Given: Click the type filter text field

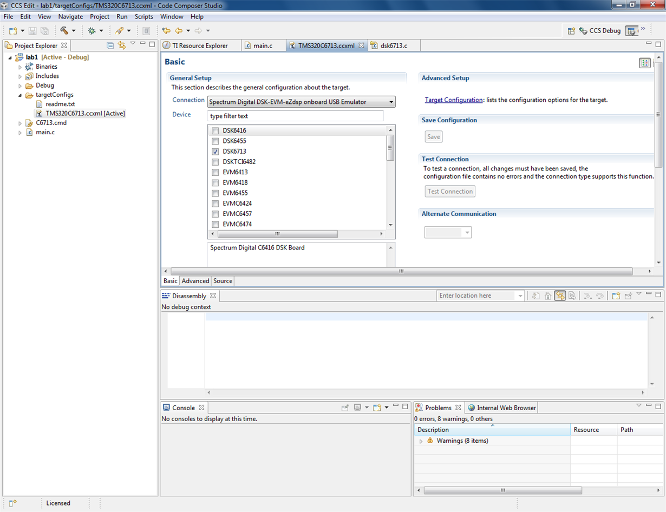Looking at the screenshot, I should (x=295, y=116).
